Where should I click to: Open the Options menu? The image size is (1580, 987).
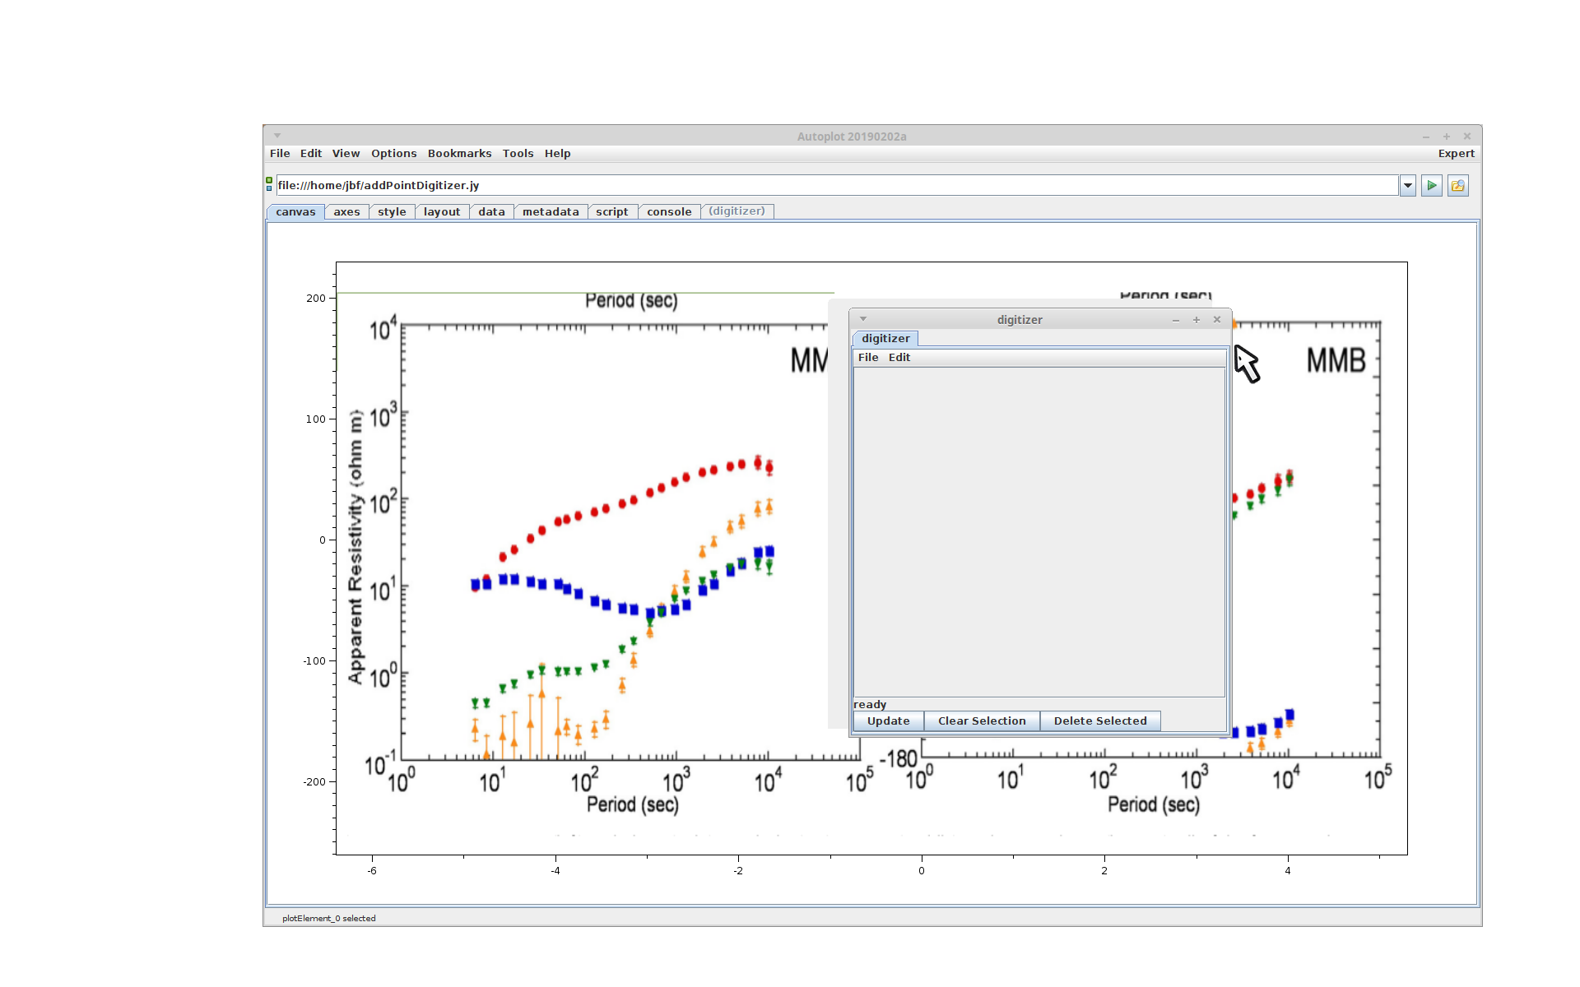[x=393, y=154]
